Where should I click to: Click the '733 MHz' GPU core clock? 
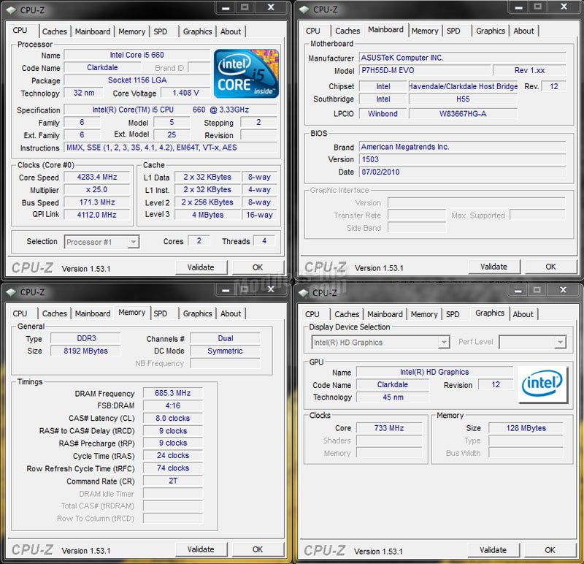(389, 428)
